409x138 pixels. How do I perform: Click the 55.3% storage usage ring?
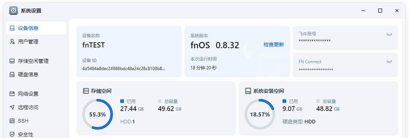click(98, 114)
